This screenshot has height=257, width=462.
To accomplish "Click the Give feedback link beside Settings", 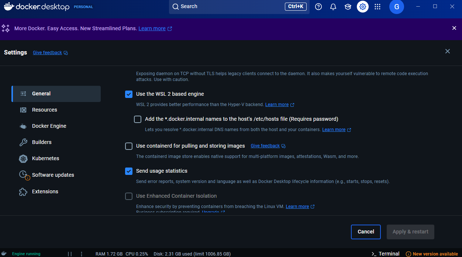I will [47, 53].
